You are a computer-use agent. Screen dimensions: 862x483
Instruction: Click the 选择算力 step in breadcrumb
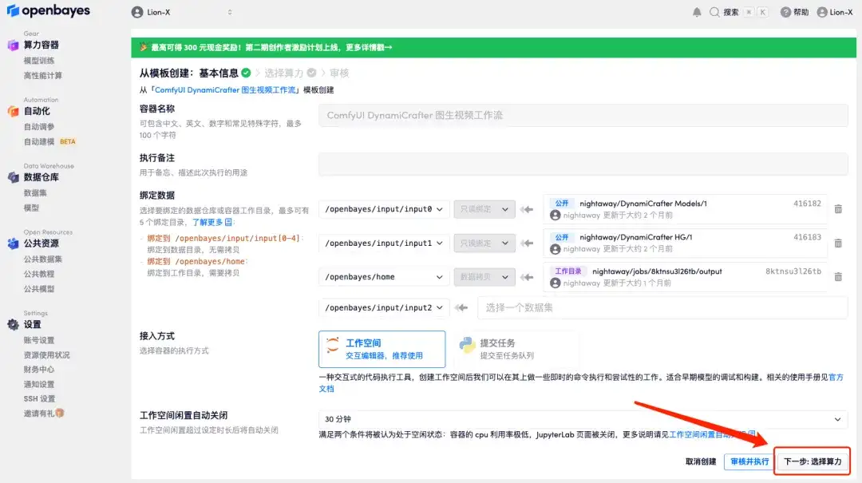[x=283, y=73]
